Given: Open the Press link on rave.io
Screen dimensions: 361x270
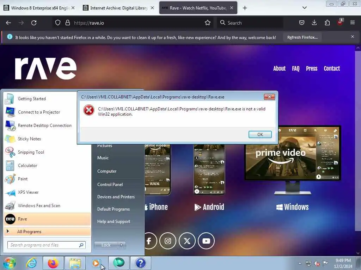Looking at the screenshot, I should point(312,69).
